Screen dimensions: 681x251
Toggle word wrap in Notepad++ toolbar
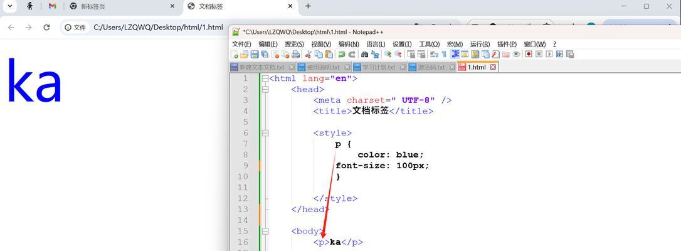434,55
